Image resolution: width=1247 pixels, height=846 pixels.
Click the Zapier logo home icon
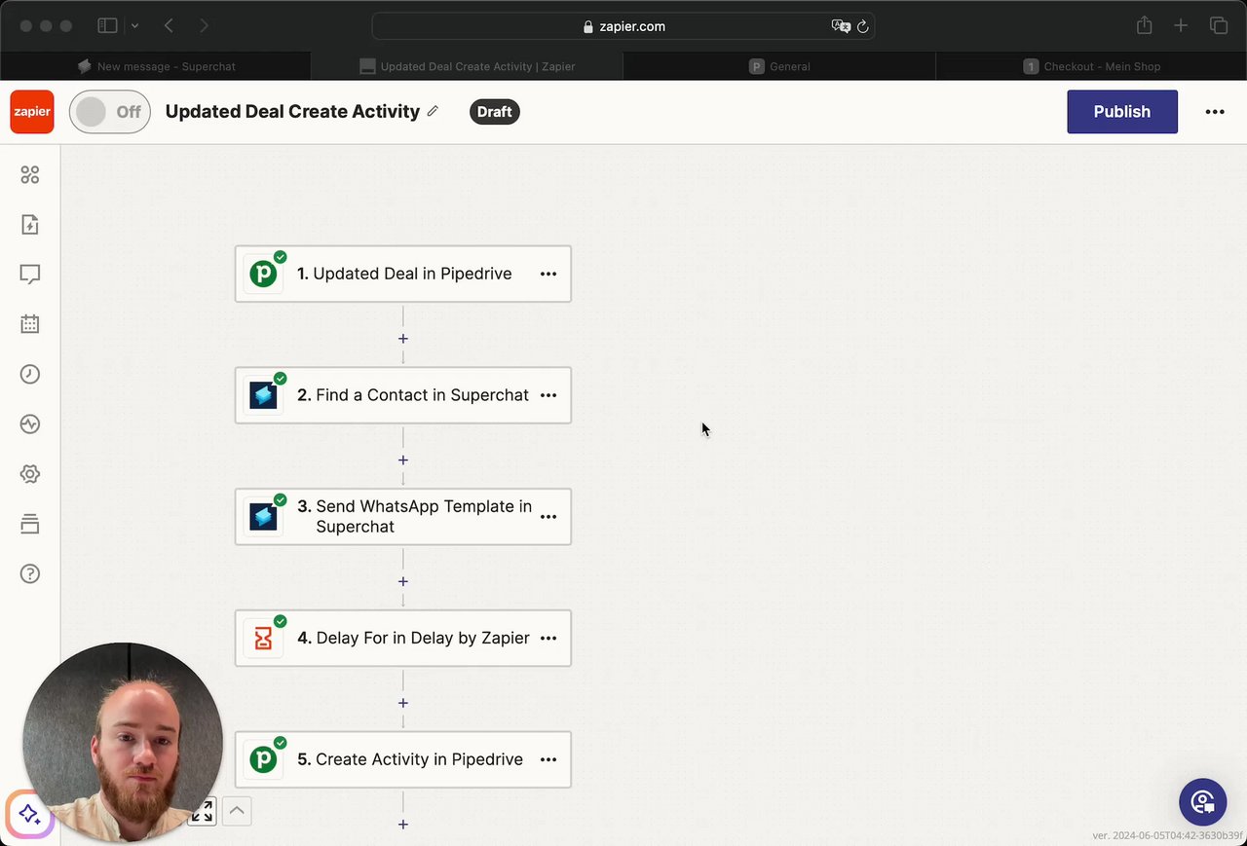32,112
